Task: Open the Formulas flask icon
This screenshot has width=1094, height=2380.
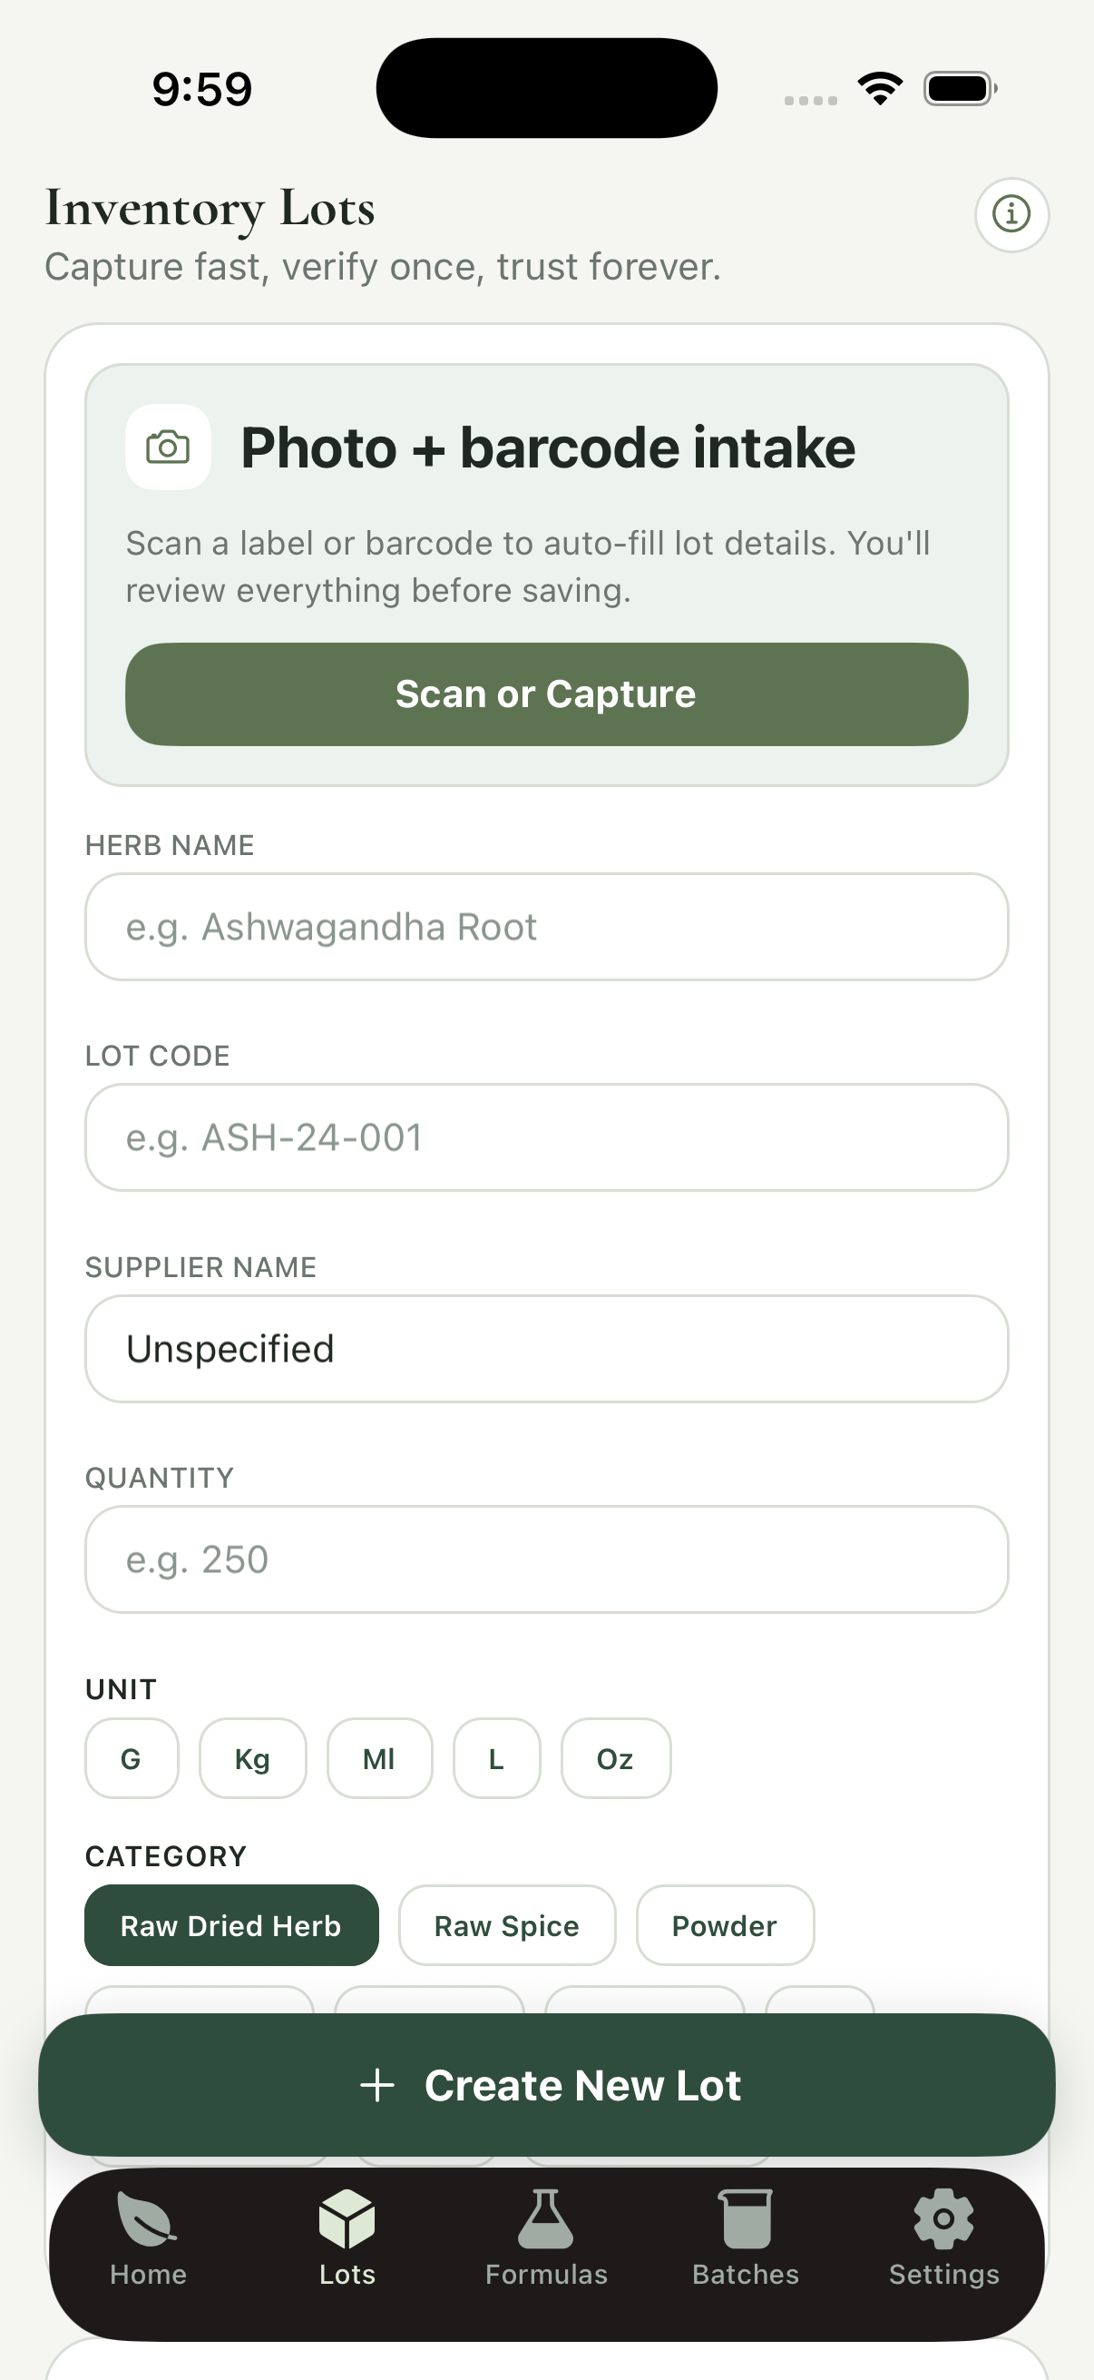Action: 545,2219
